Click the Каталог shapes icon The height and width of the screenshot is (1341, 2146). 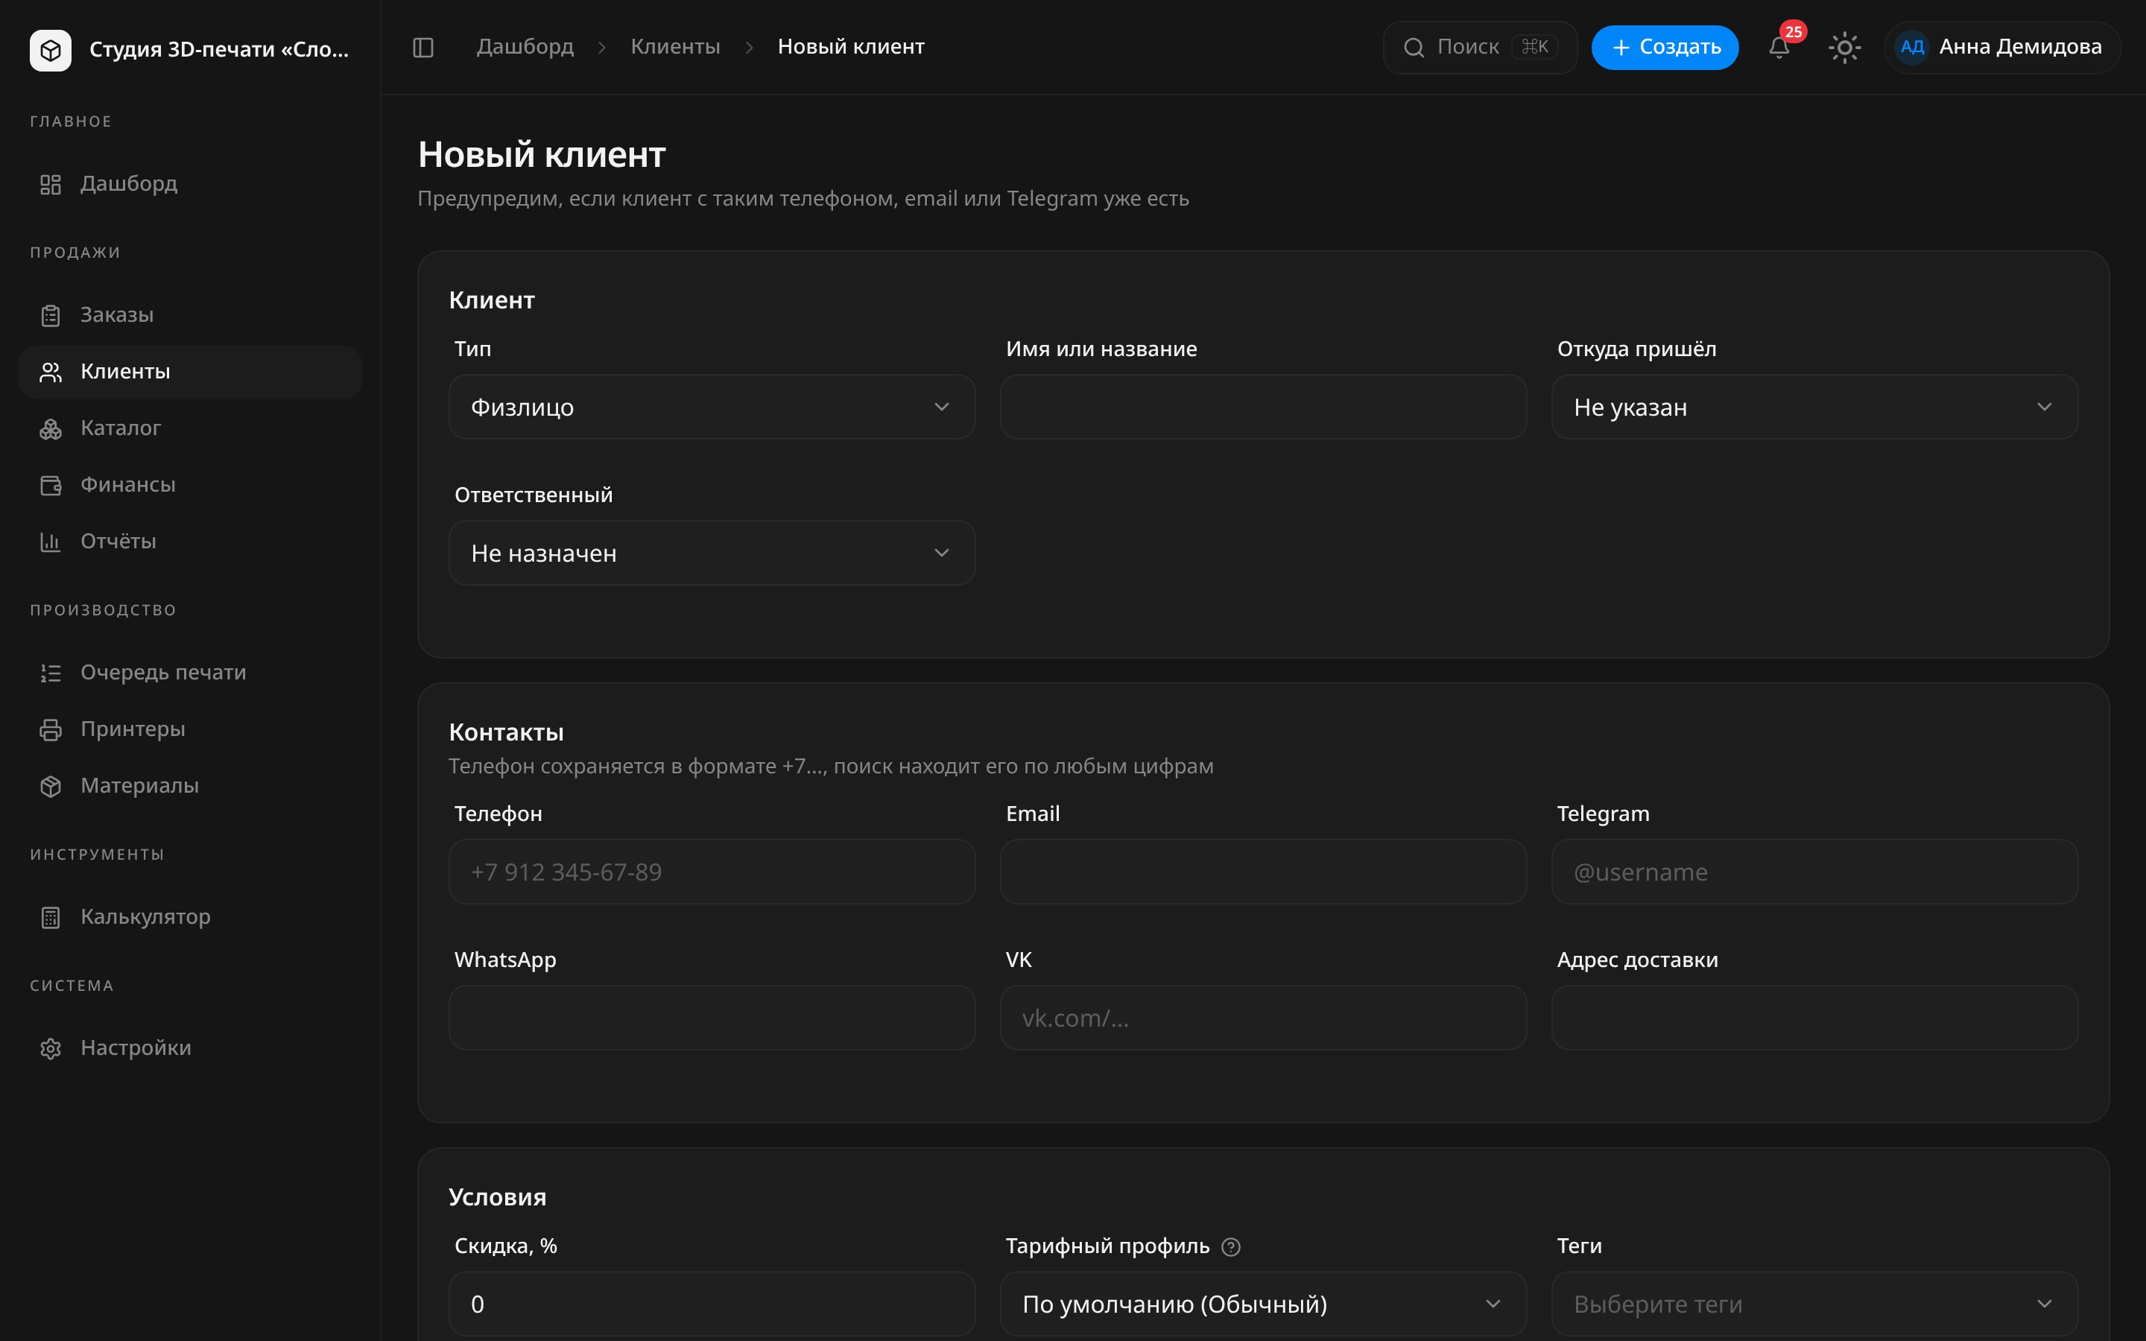coord(51,428)
